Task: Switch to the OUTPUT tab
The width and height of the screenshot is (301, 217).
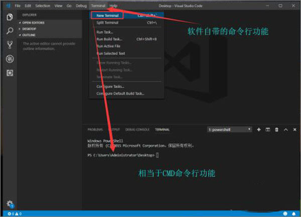Action: point(114,130)
